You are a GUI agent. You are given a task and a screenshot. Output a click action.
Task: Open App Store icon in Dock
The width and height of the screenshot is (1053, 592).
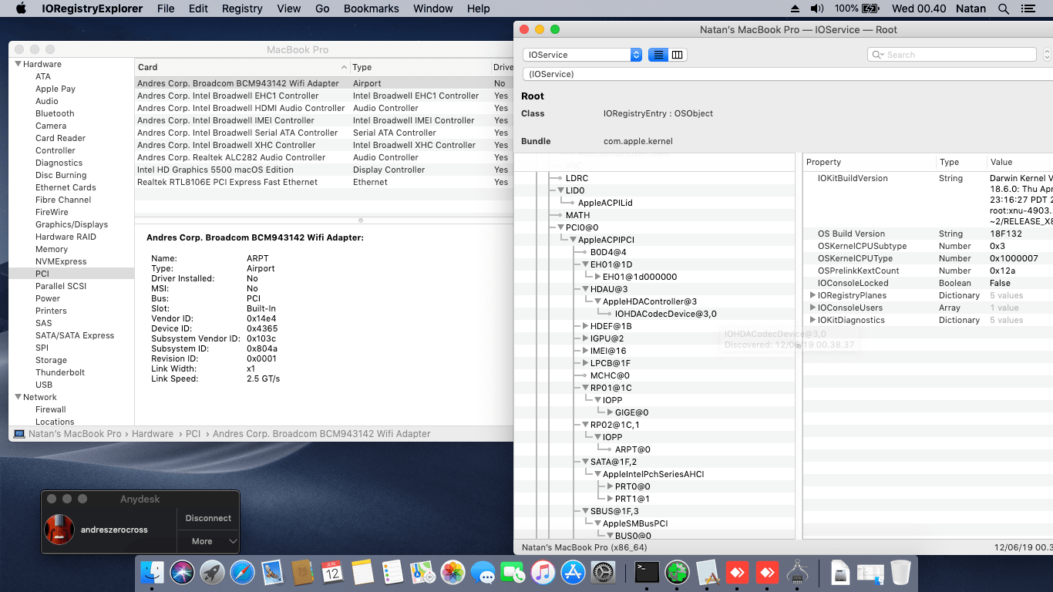point(573,572)
